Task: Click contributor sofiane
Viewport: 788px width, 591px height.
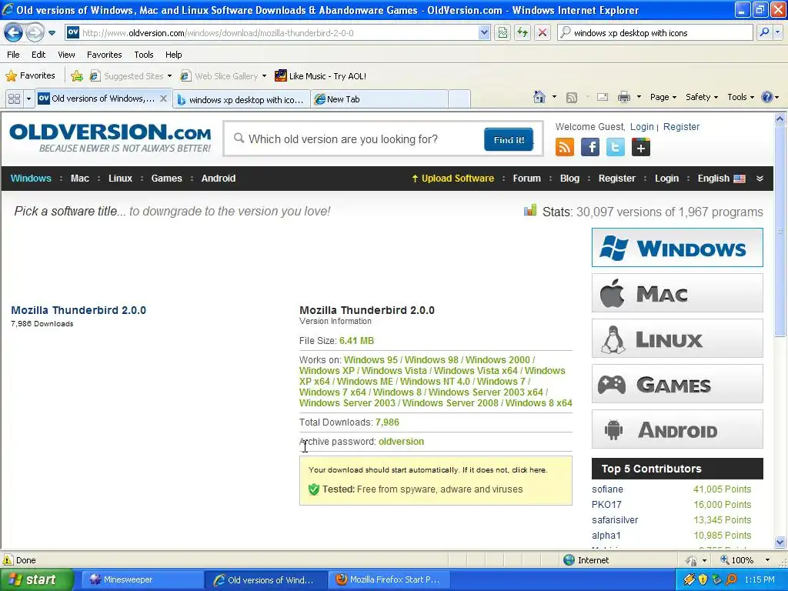Action: (607, 489)
